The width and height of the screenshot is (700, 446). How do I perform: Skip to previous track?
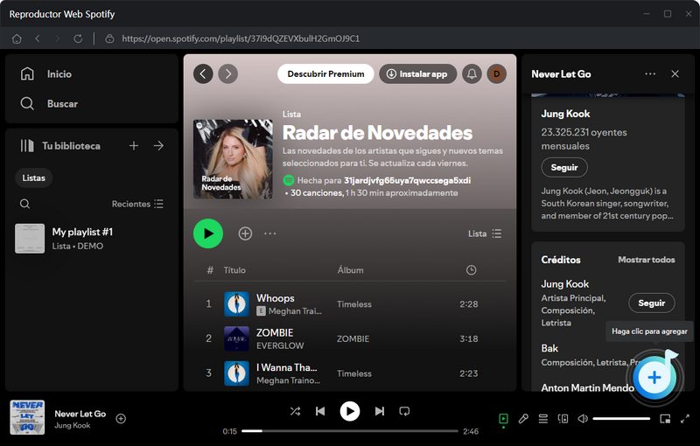tap(320, 411)
